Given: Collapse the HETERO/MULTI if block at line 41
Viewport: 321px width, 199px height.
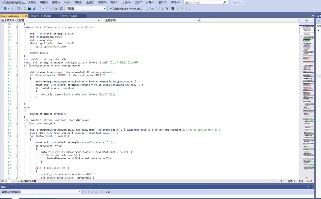Looking at the screenshot, I should (x=17, y=75).
